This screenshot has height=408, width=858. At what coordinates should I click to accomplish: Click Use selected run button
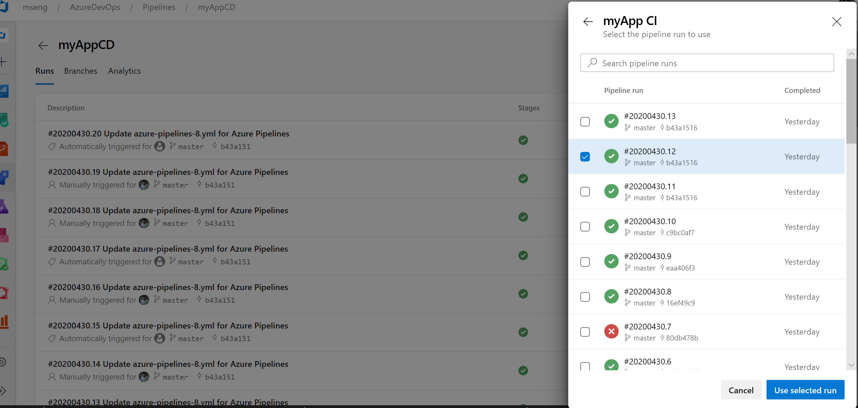(x=805, y=390)
